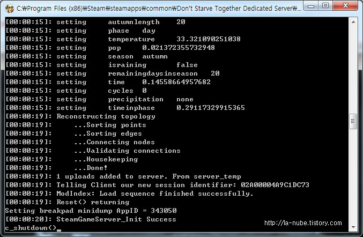Click the pop value 0.021372355732948
This screenshot has width=363, height=237.
[179, 47]
